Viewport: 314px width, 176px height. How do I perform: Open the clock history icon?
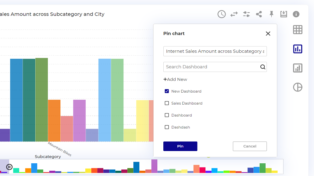222,14
